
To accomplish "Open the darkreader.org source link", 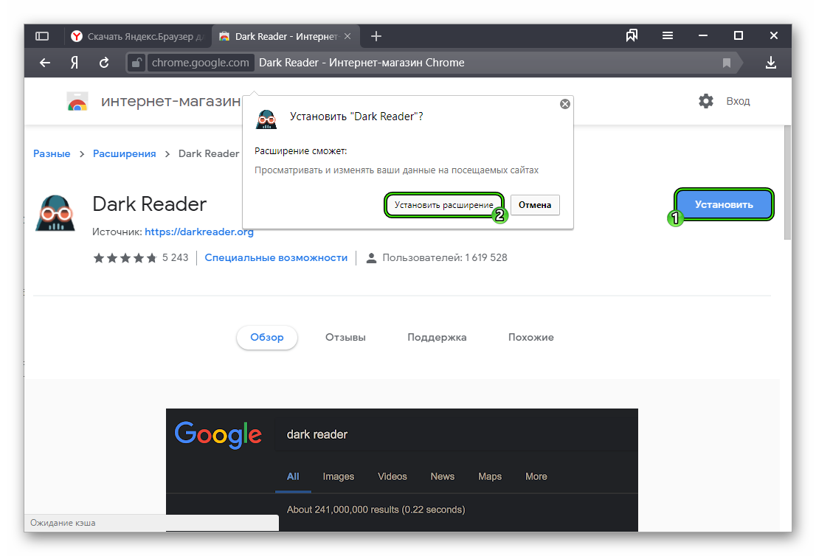I will 199,232.
